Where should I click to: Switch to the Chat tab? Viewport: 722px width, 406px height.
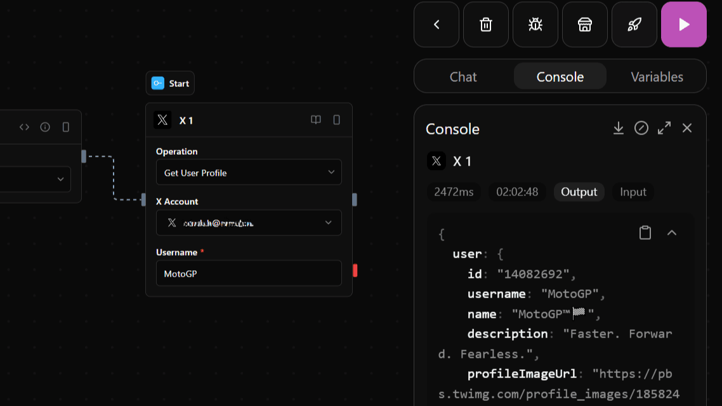[463, 77]
